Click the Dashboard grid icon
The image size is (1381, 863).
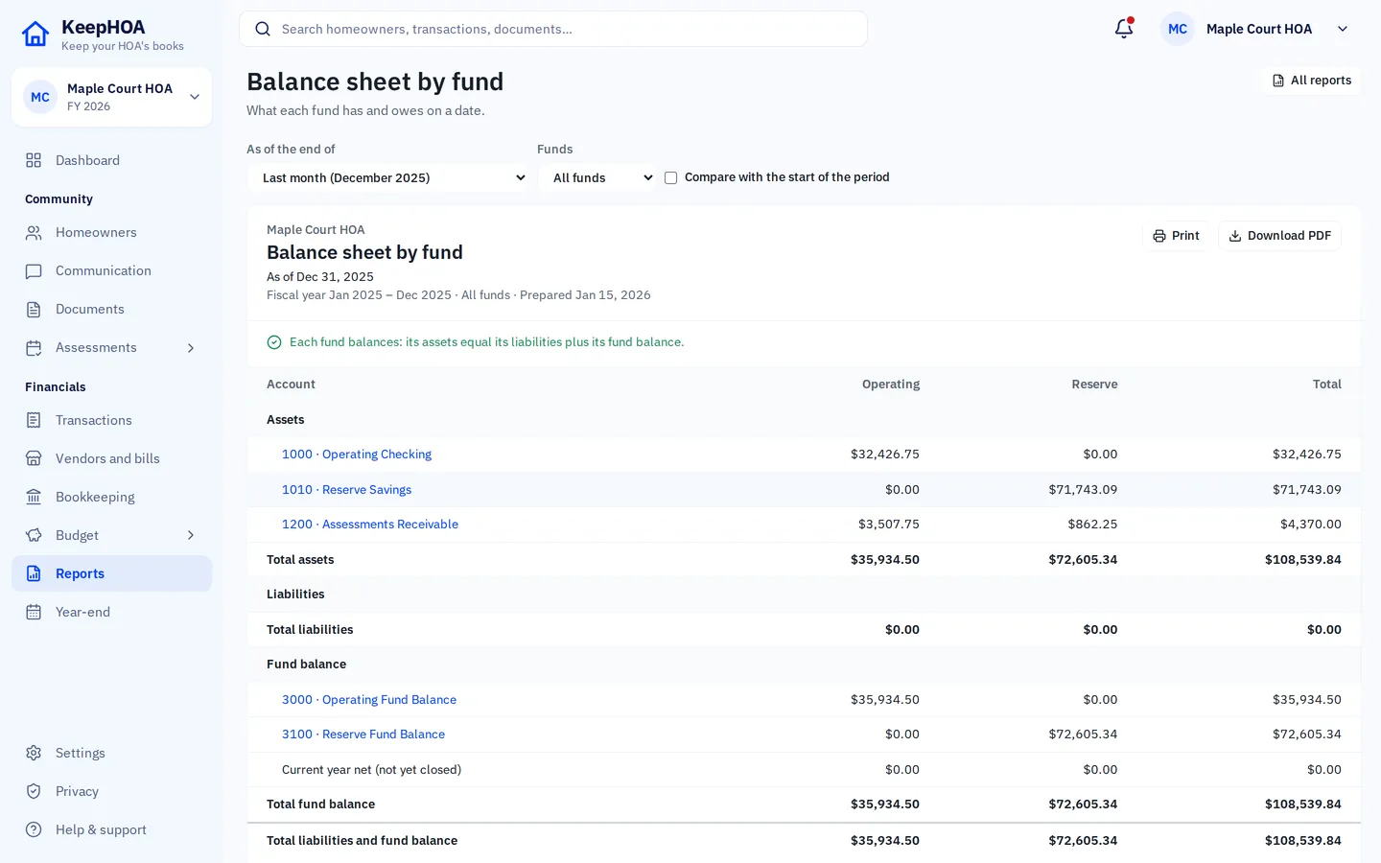(34, 160)
